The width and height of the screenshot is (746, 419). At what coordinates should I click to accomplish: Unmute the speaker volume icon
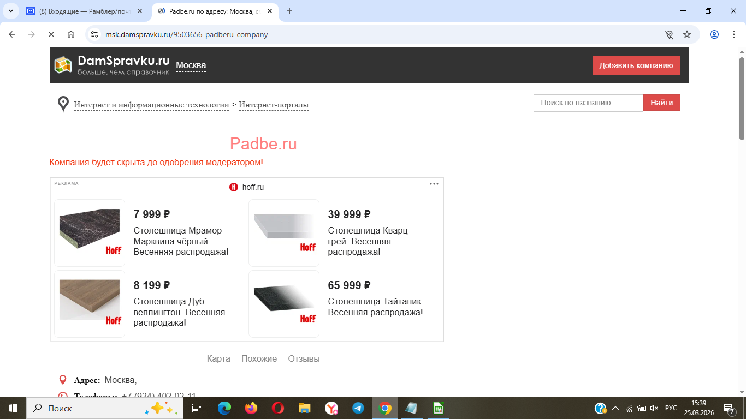click(x=654, y=408)
